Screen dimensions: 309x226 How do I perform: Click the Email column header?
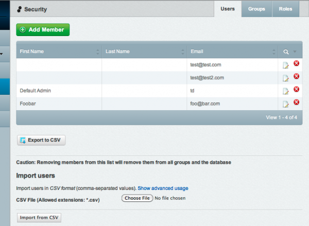pos(232,51)
